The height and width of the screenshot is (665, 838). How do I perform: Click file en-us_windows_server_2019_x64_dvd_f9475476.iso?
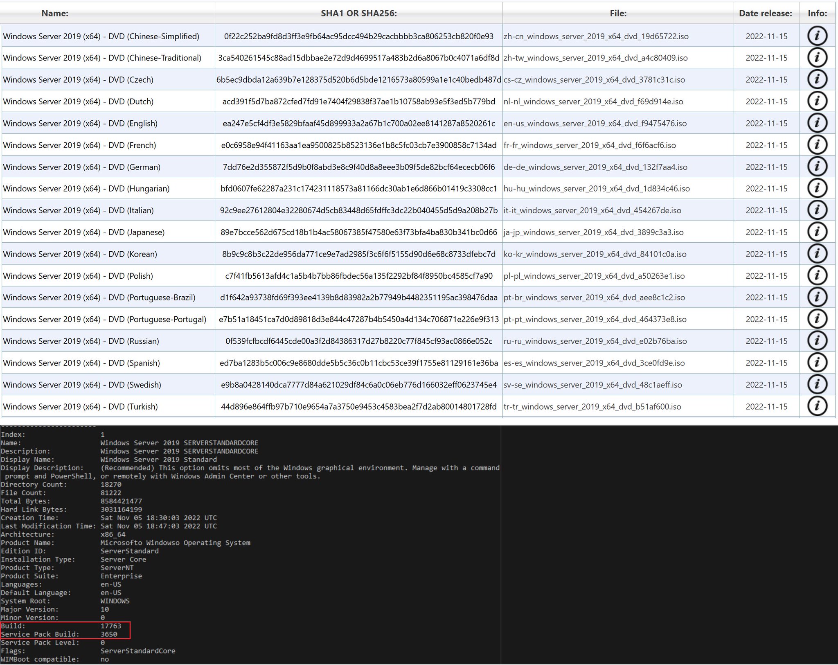[595, 123]
